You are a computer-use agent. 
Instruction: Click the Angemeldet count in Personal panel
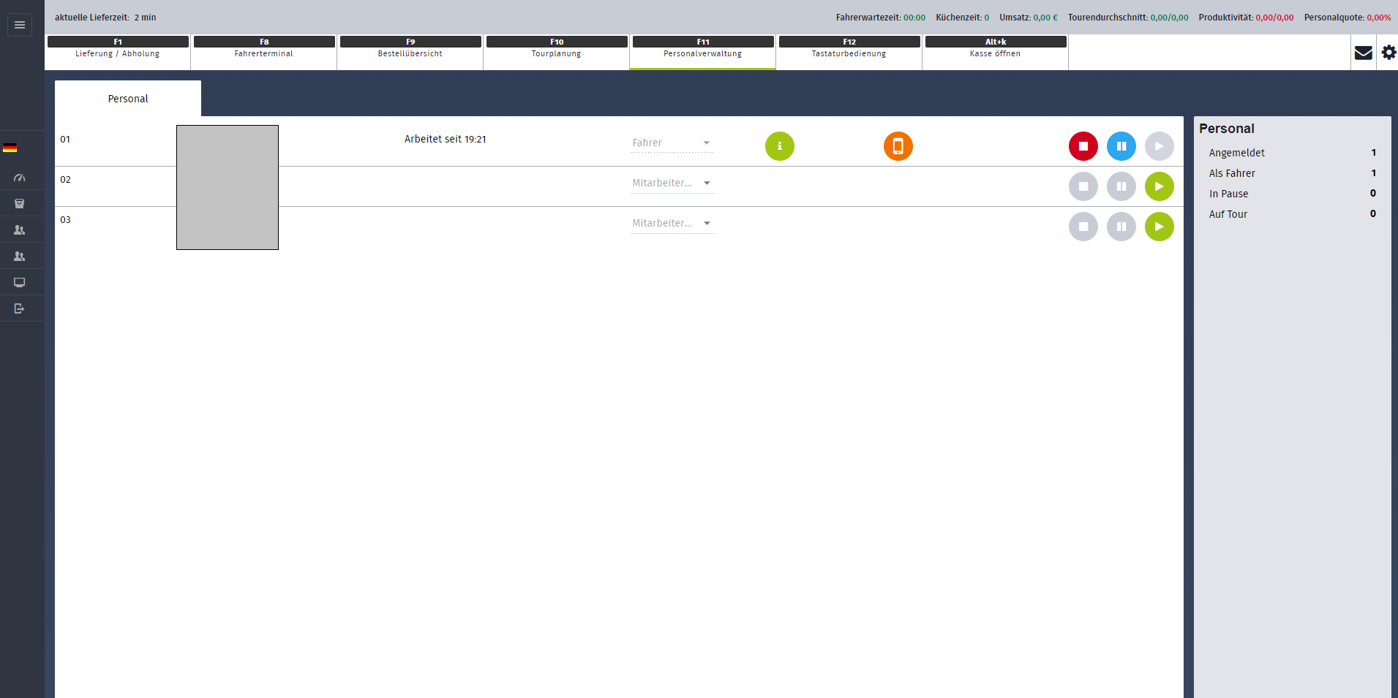pyautogui.click(x=1374, y=153)
